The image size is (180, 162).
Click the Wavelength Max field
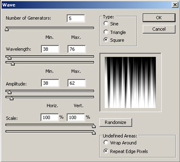(76, 49)
